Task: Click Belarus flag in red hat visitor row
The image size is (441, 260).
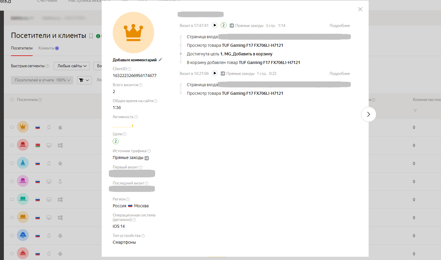Action: point(38,145)
